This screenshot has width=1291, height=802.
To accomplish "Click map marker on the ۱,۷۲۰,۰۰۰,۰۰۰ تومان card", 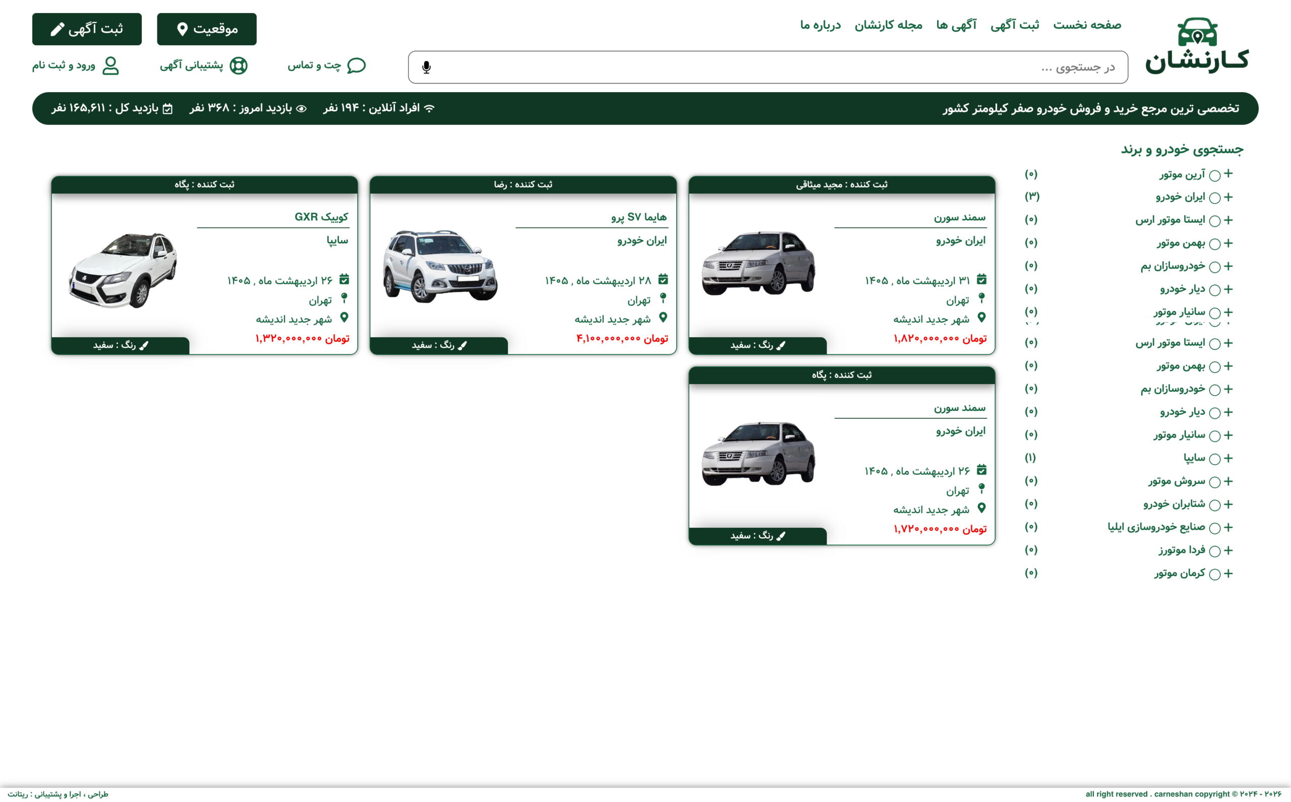I will (x=982, y=508).
